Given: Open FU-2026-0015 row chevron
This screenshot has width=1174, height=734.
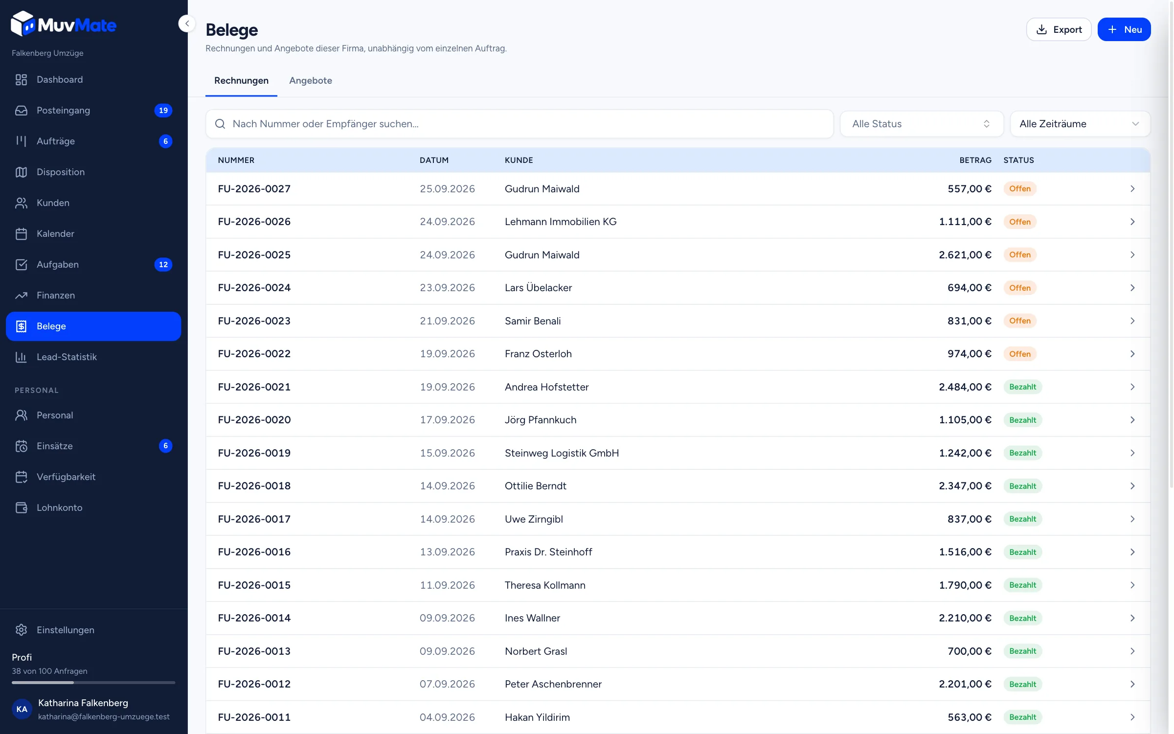Looking at the screenshot, I should [x=1132, y=585].
